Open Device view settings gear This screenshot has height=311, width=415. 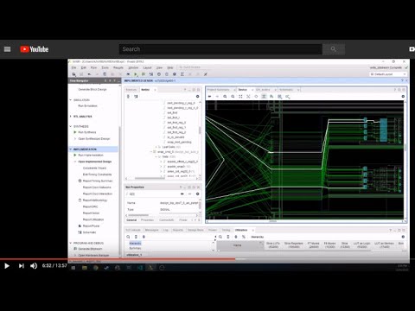pyautogui.click(x=403, y=97)
